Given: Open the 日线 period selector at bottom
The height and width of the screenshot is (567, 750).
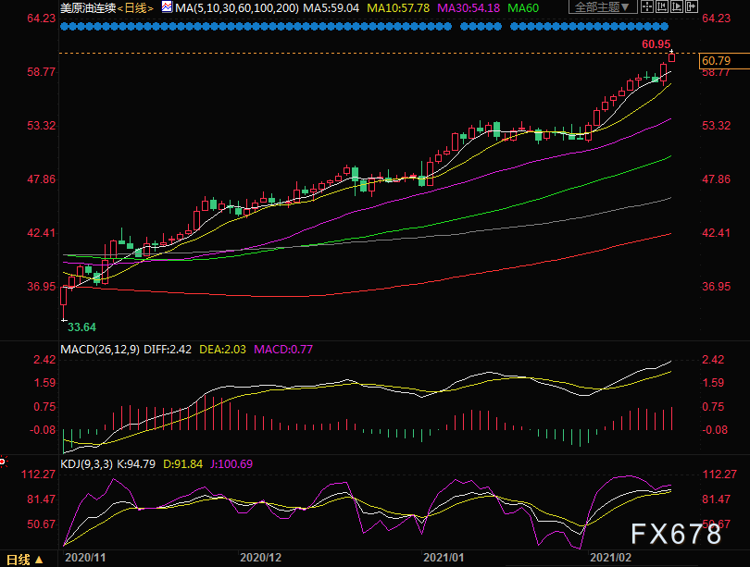Looking at the screenshot, I should pos(24,560).
